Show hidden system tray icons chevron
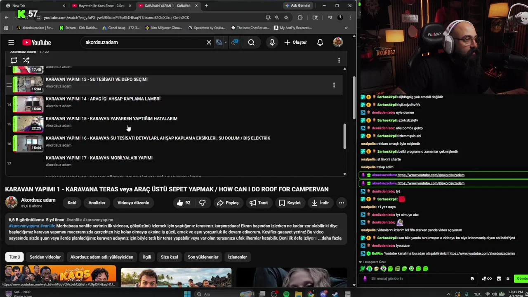The width and height of the screenshot is (528, 297). (x=449, y=294)
